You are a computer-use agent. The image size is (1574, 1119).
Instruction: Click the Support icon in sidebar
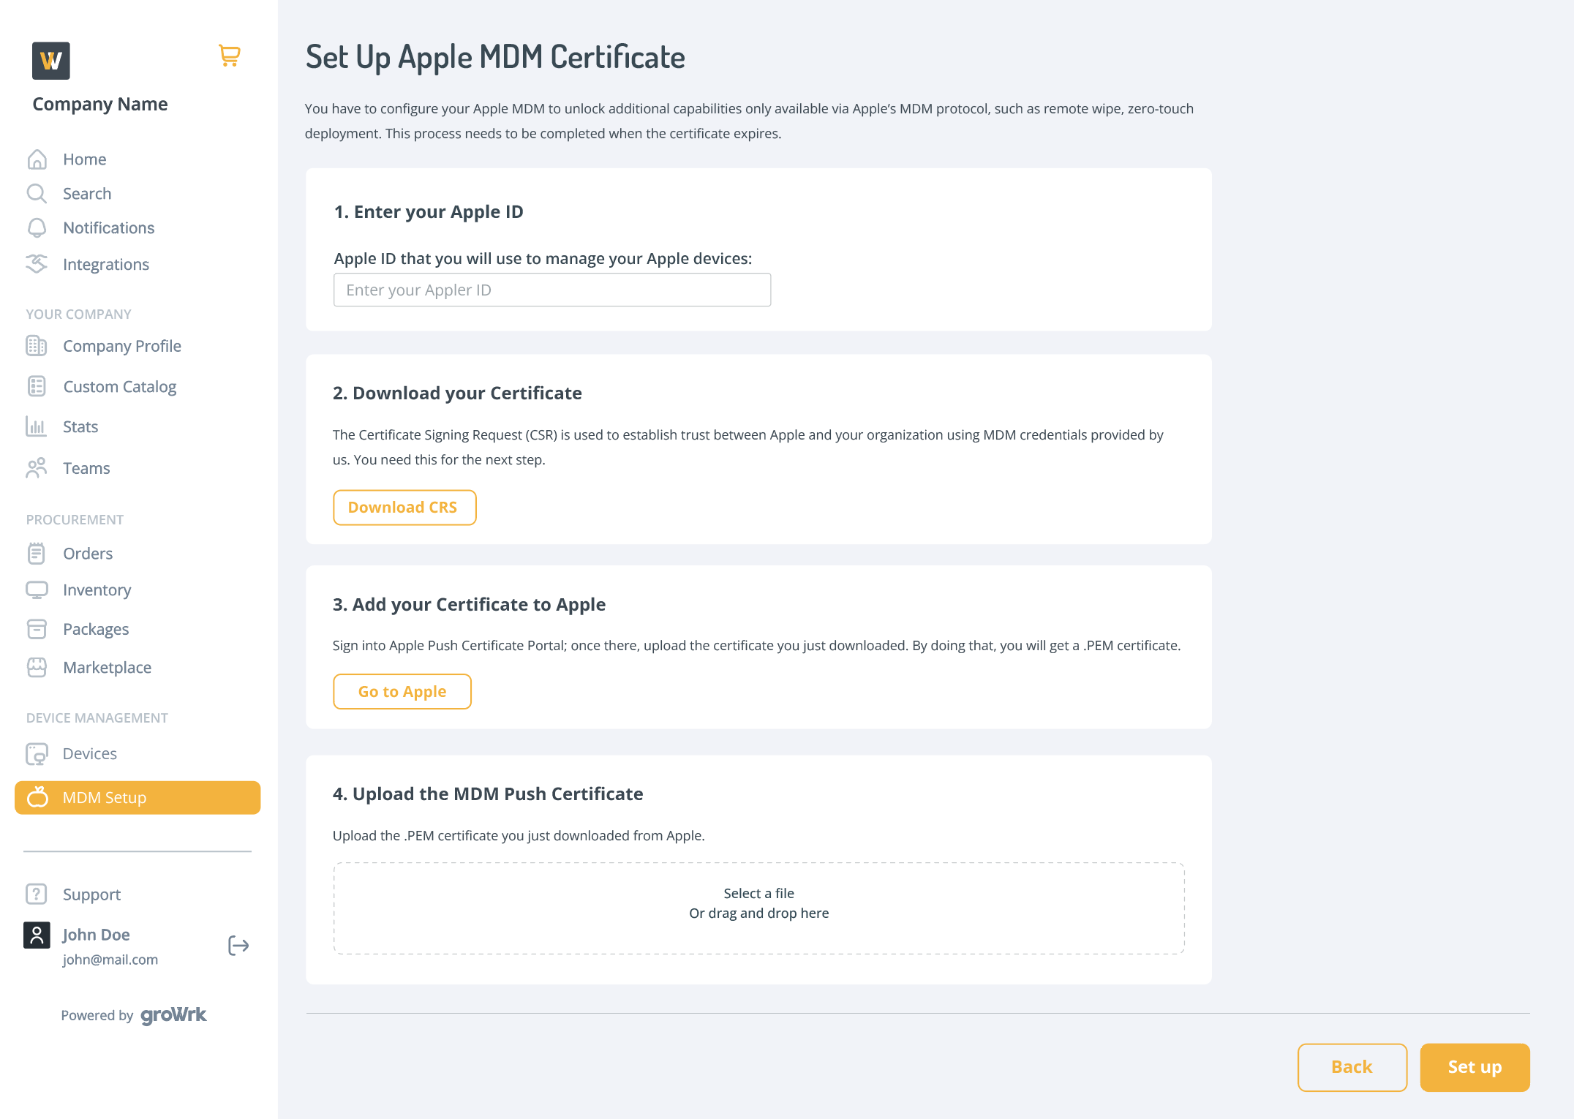[x=37, y=895]
